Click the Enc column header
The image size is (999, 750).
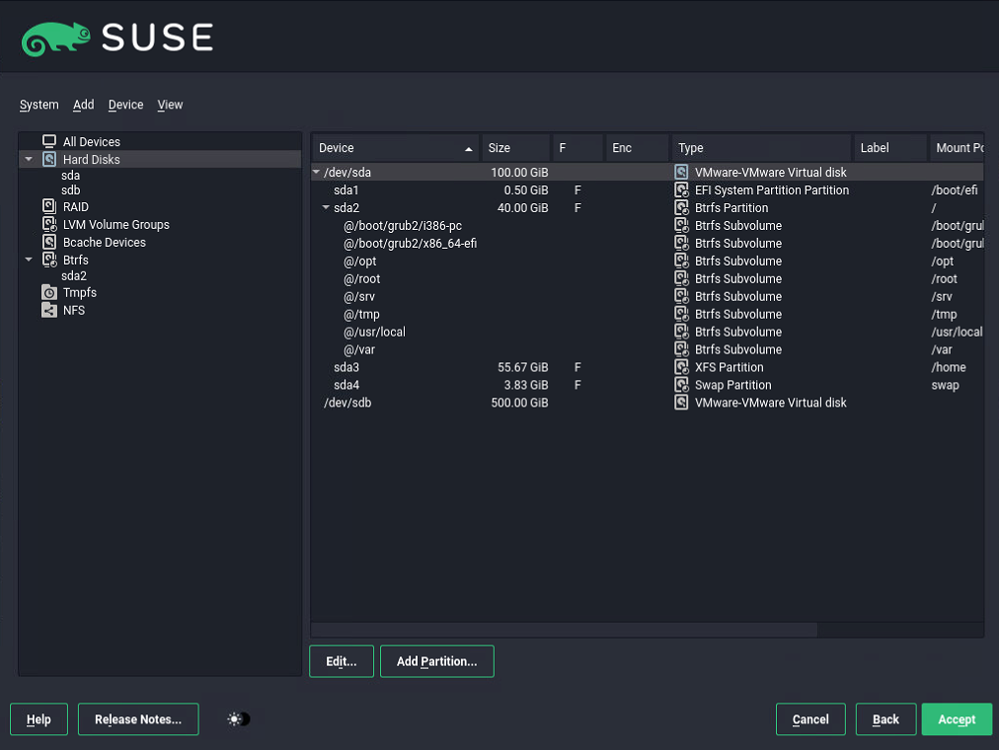pyautogui.click(x=637, y=148)
